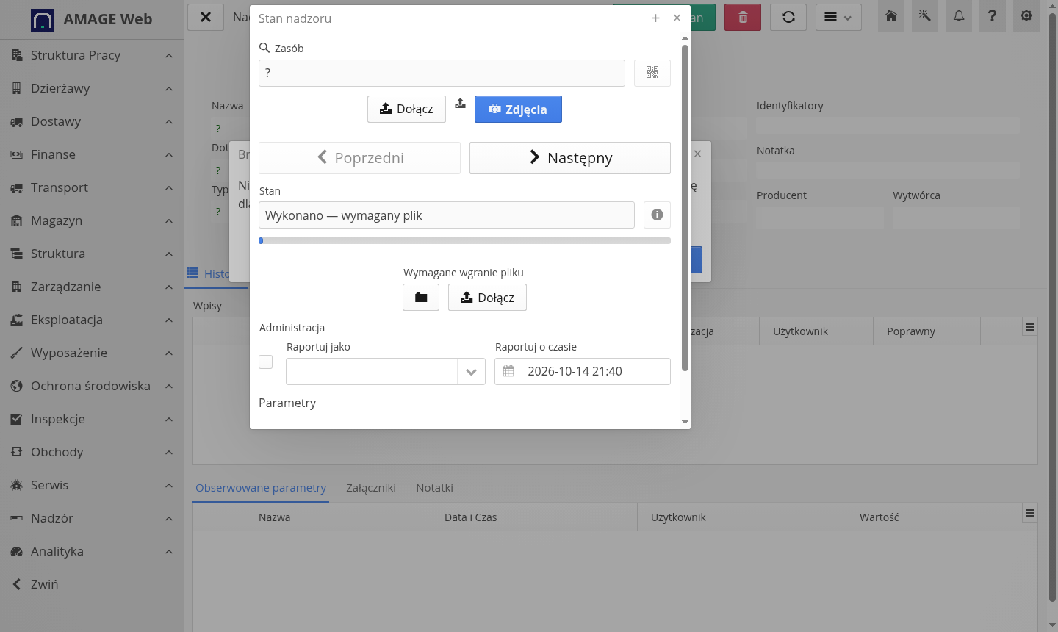Click the Stan progress bar
Screen dimensions: 1058x632
tap(464, 240)
